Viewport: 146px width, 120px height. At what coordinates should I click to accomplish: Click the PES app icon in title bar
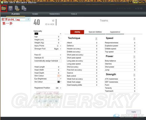tap(2, 2)
